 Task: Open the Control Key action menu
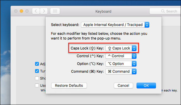click(x=121, y=56)
